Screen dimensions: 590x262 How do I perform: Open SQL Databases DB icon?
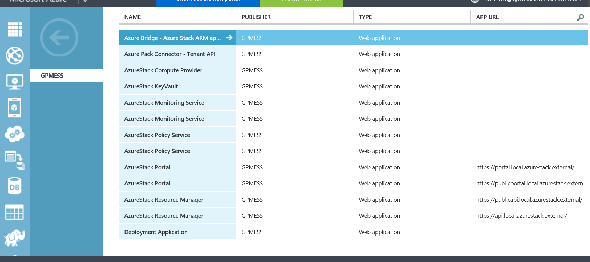click(x=15, y=186)
